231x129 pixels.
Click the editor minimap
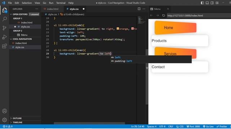(x=141, y=20)
